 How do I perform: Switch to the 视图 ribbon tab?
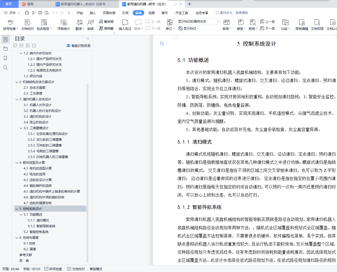tap(152, 13)
